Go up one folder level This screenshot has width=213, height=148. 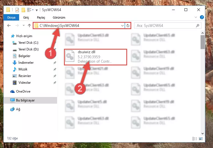[29, 25]
